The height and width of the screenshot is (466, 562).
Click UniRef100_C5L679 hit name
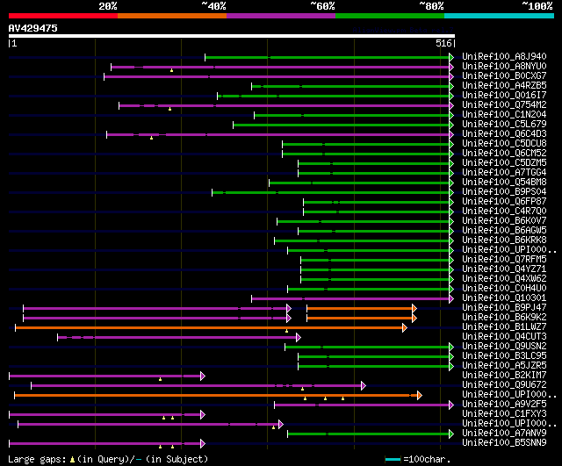coord(504,125)
